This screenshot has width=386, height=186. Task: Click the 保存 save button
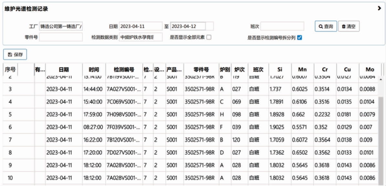pyautogui.click(x=16, y=54)
